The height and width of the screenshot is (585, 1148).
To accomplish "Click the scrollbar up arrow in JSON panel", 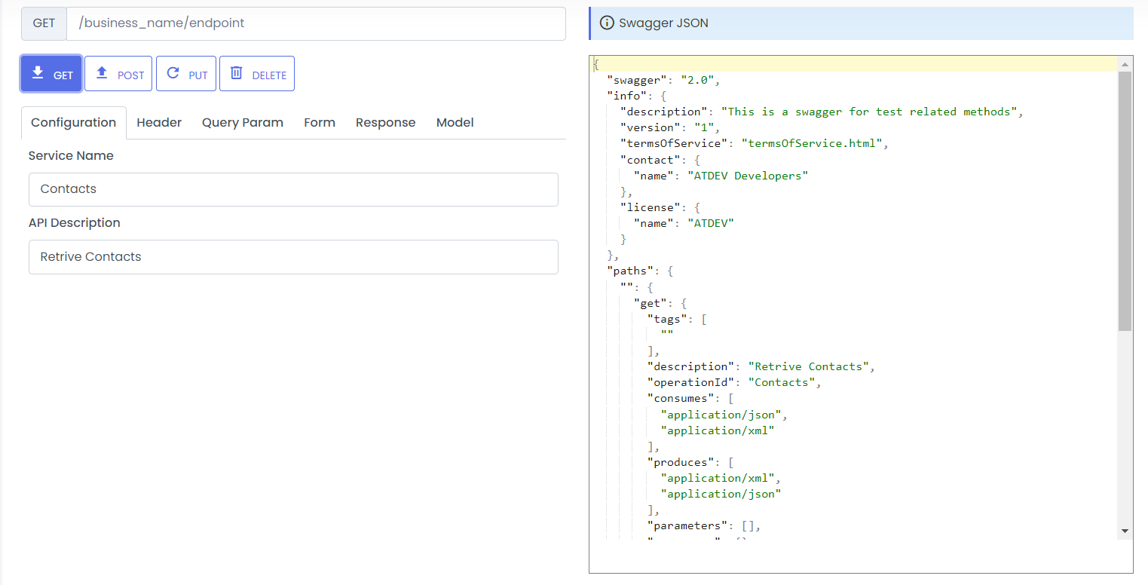I will [1125, 63].
